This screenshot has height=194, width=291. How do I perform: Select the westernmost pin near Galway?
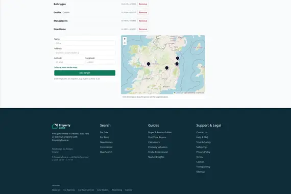pos(149,64)
